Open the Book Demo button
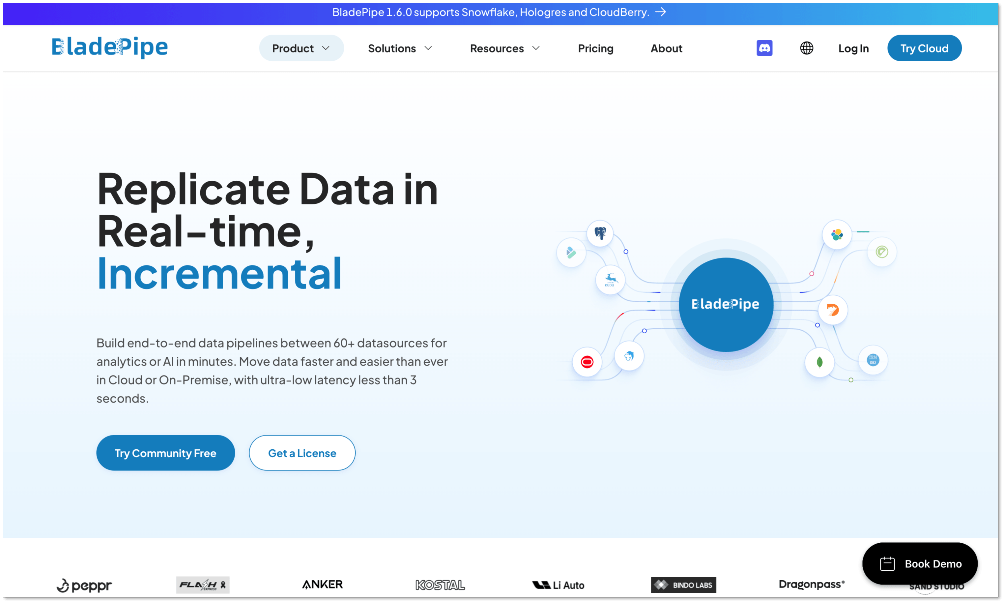 (920, 563)
